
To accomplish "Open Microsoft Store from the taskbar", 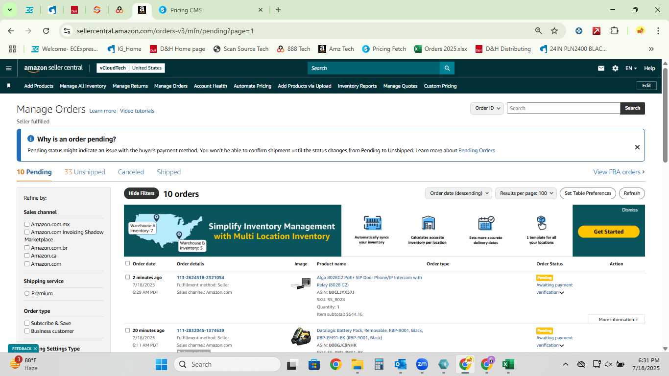I will pyautogui.click(x=314, y=364).
